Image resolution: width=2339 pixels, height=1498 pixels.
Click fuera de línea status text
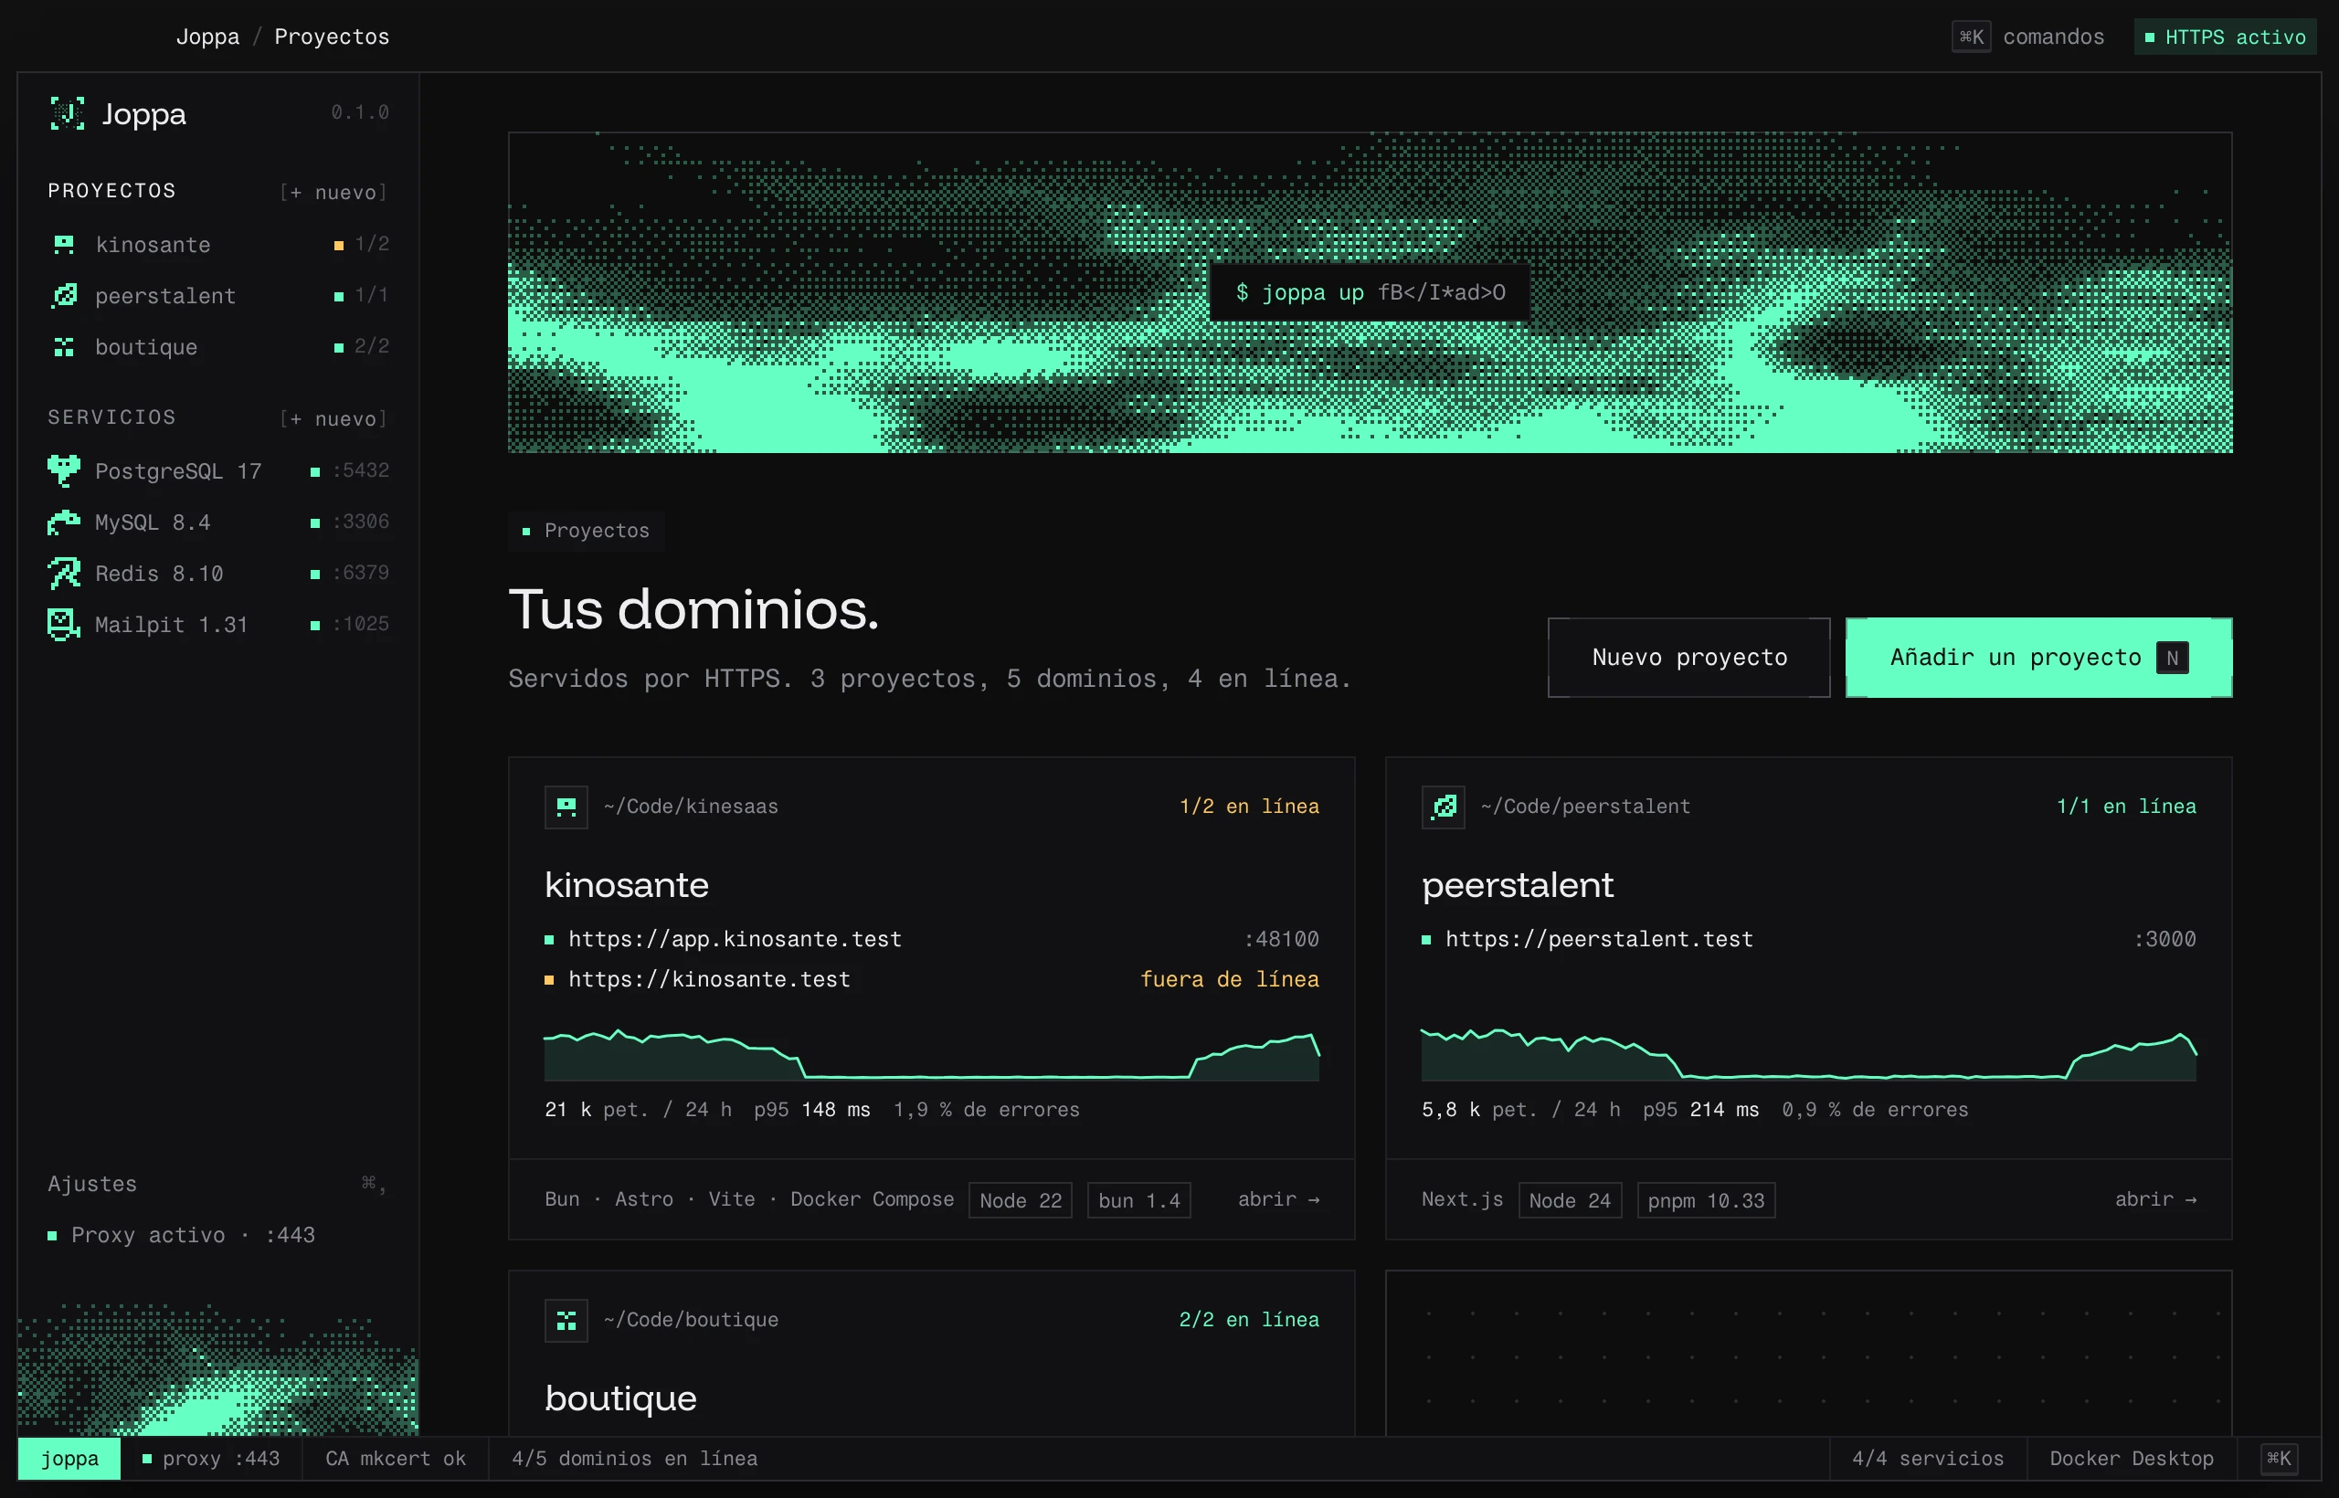click(1230, 978)
